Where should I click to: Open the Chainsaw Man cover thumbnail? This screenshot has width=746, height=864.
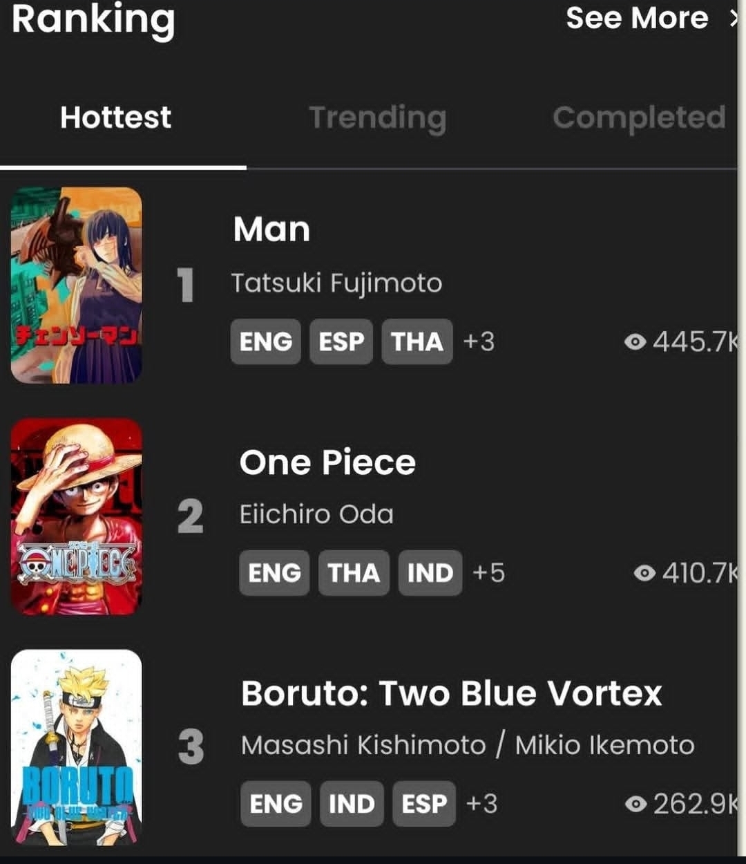(77, 285)
